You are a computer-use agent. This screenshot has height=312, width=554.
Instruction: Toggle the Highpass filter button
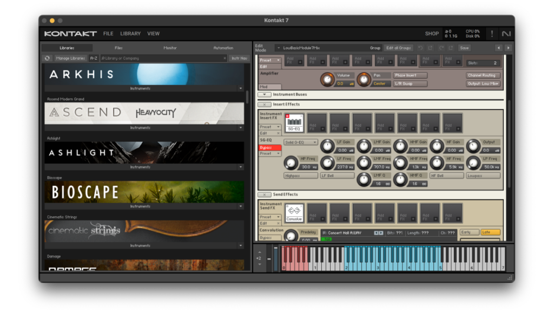301,176
